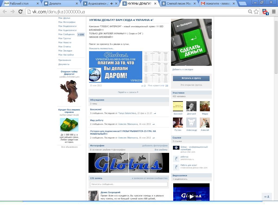Open Василий member avatar

pyautogui.click(x=178, y=106)
